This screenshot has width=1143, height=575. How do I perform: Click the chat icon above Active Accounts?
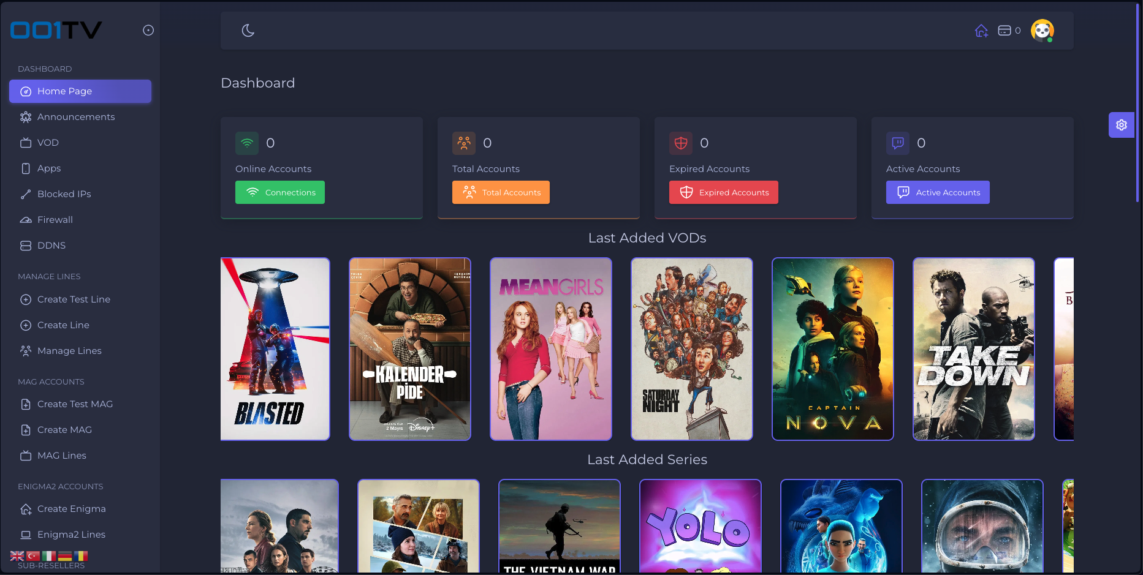[x=898, y=143]
